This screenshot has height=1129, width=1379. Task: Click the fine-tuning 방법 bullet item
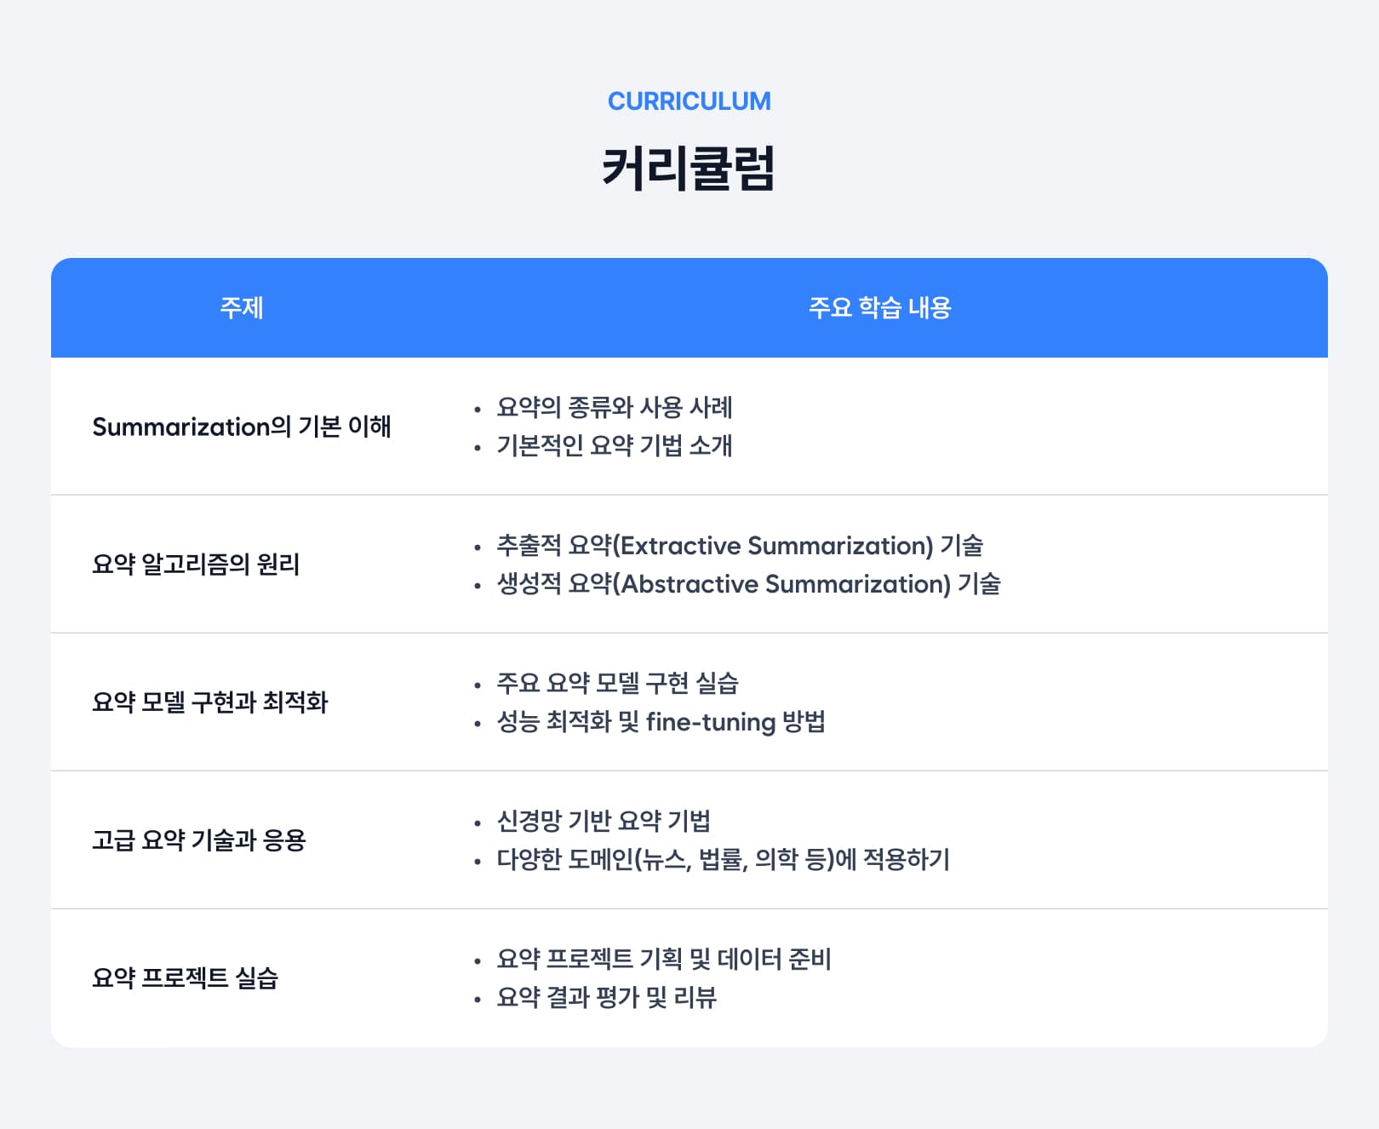(x=661, y=721)
